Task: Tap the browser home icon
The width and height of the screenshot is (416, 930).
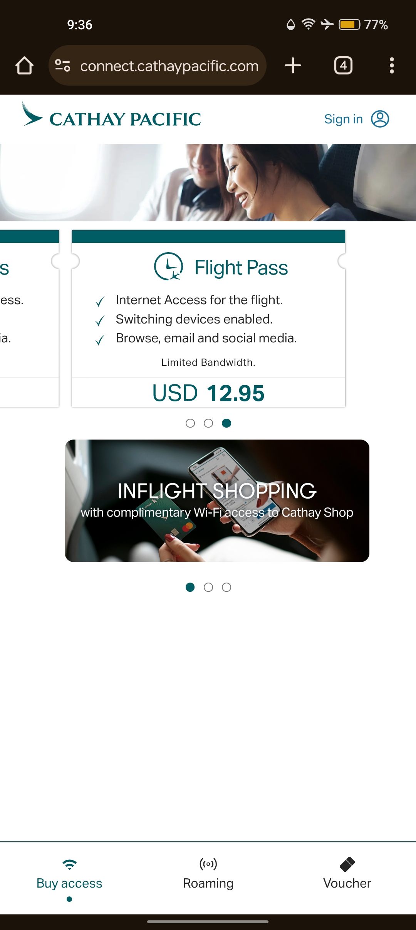Action: [24, 66]
